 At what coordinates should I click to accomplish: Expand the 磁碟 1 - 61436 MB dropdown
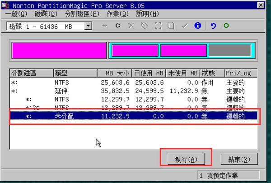tap(89, 26)
